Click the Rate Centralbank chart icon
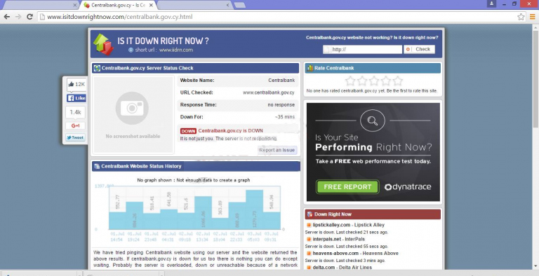The image size is (539, 276). coord(310,68)
